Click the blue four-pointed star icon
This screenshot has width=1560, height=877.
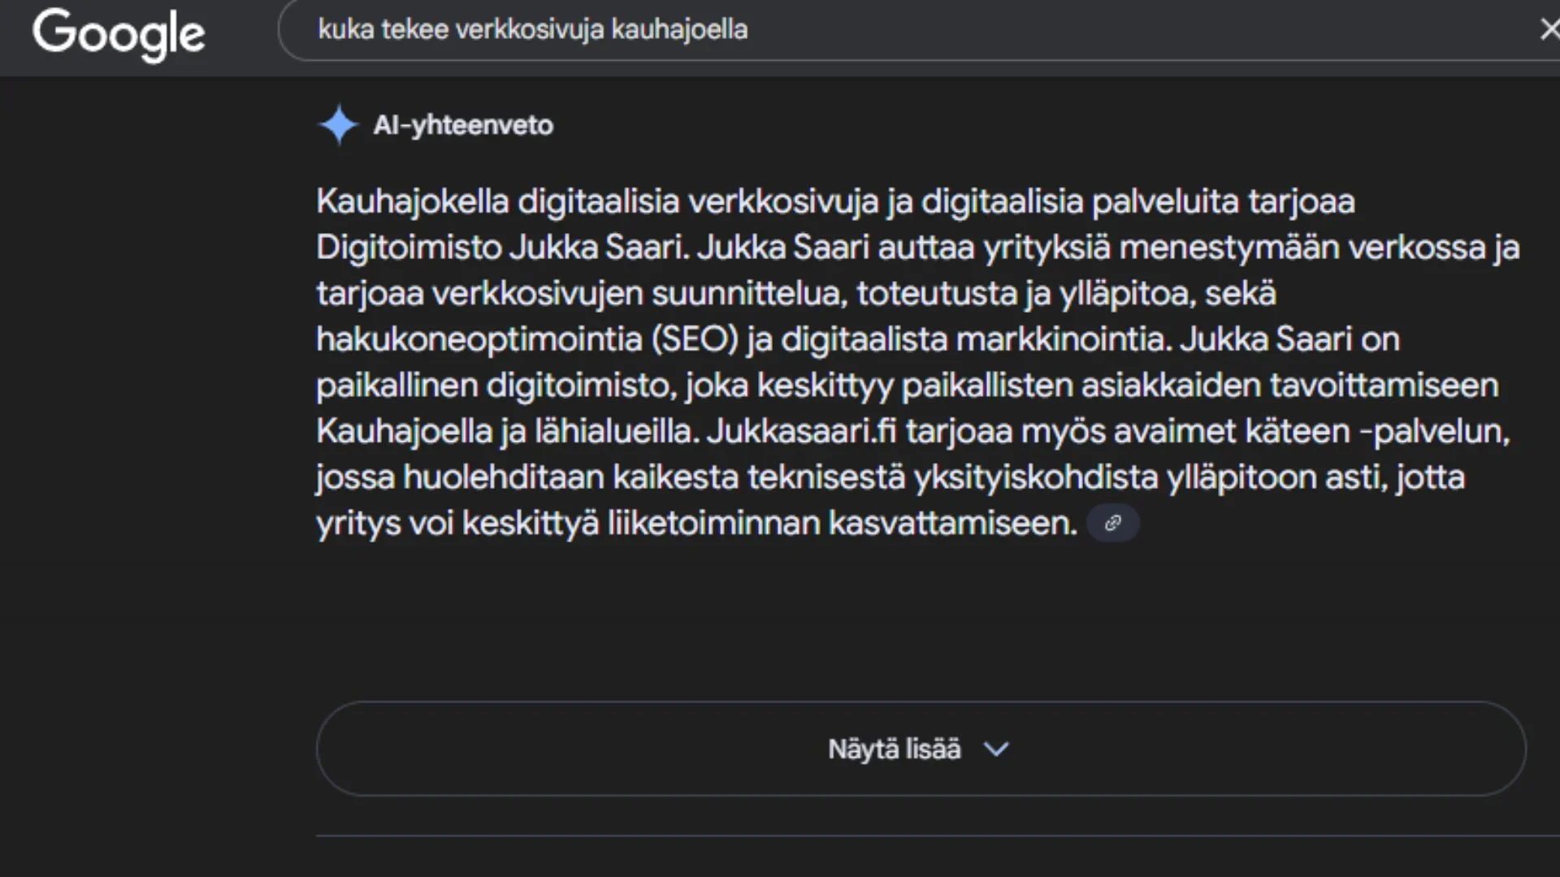pyautogui.click(x=337, y=125)
